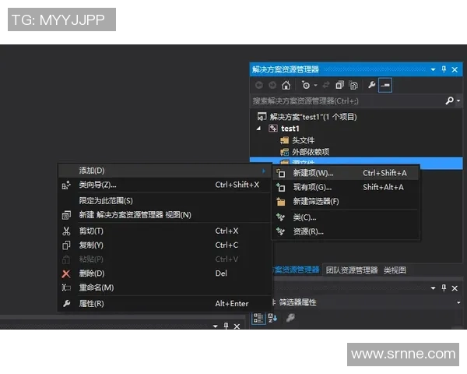Viewport: 467px width, 374px height.
Task: Click the Collapse All icon in Solution Explorer toolbar
Action: tap(339, 85)
